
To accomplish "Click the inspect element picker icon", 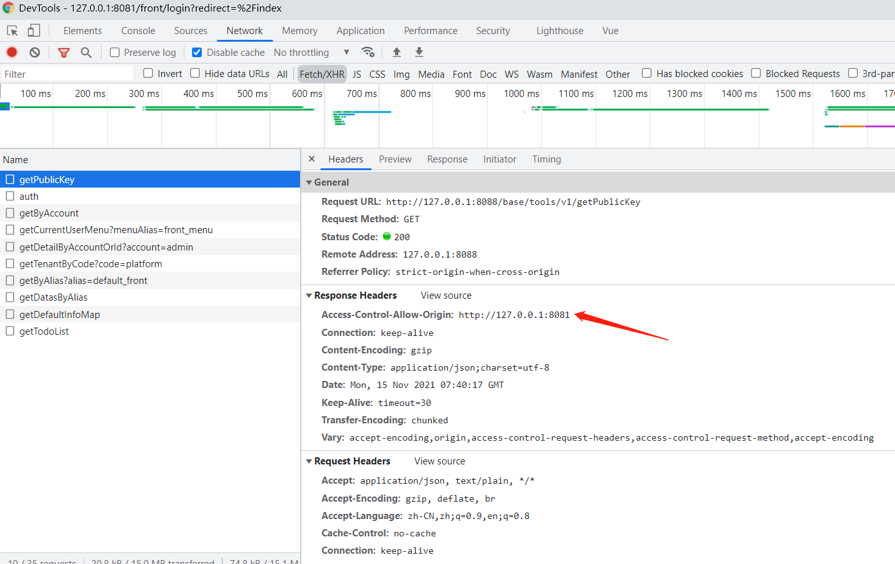I will (x=12, y=31).
